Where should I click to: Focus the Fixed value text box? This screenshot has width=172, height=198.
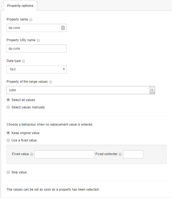pos(64,154)
